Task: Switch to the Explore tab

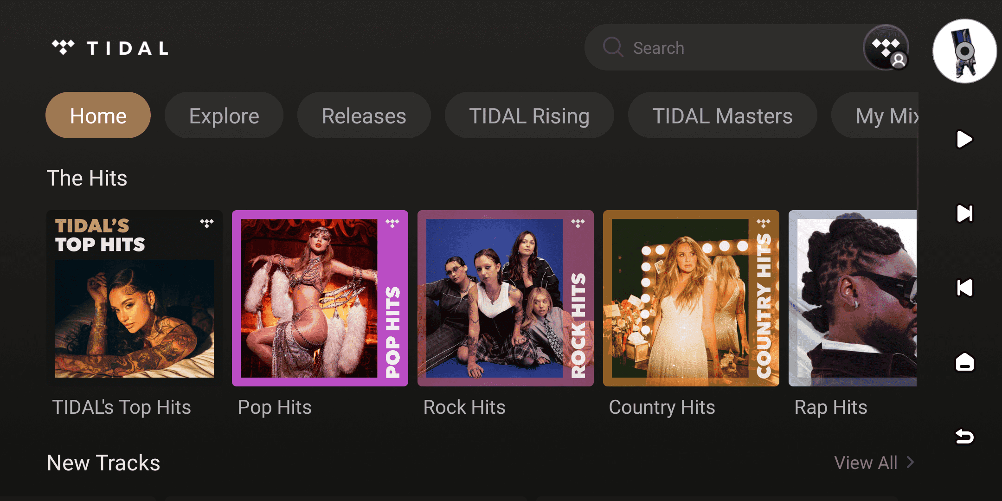Action: tap(224, 116)
